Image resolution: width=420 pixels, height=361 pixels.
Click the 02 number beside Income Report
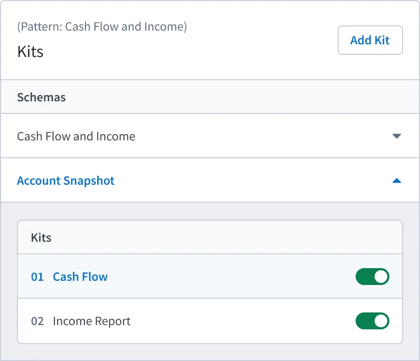pyautogui.click(x=37, y=321)
